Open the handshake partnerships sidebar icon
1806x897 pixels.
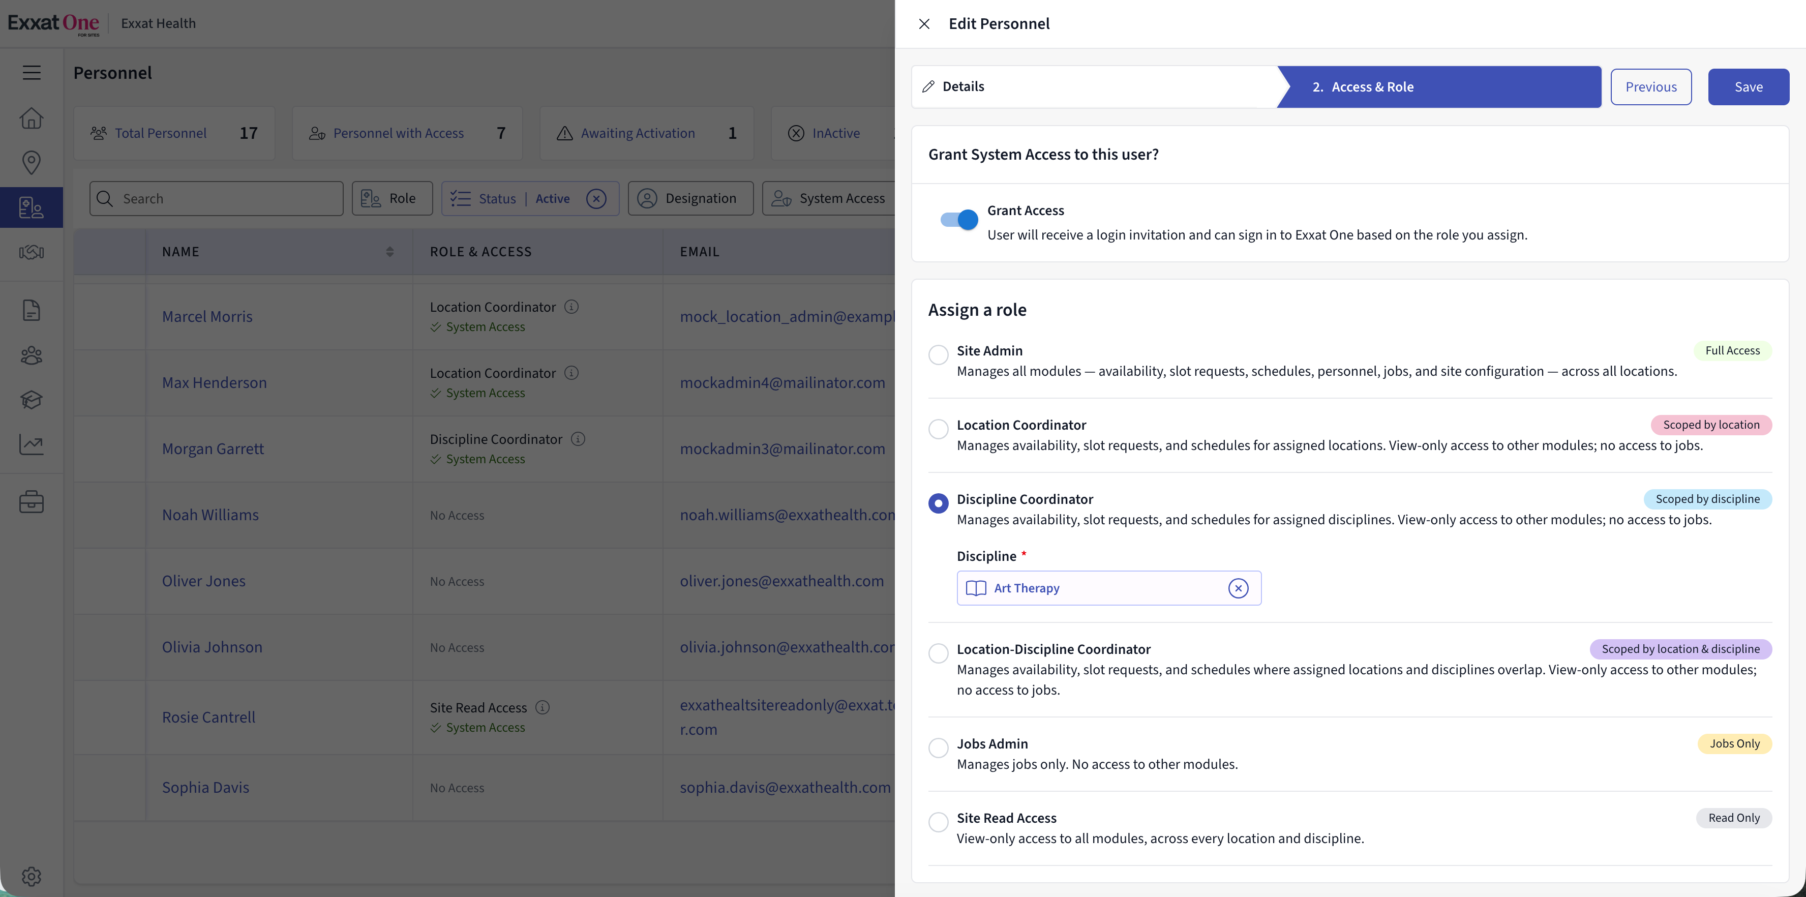click(x=32, y=252)
